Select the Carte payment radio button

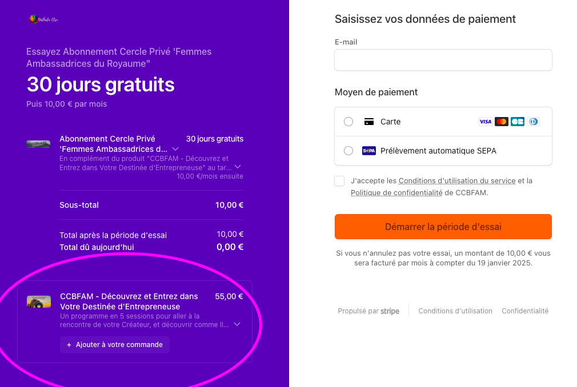[348, 122]
